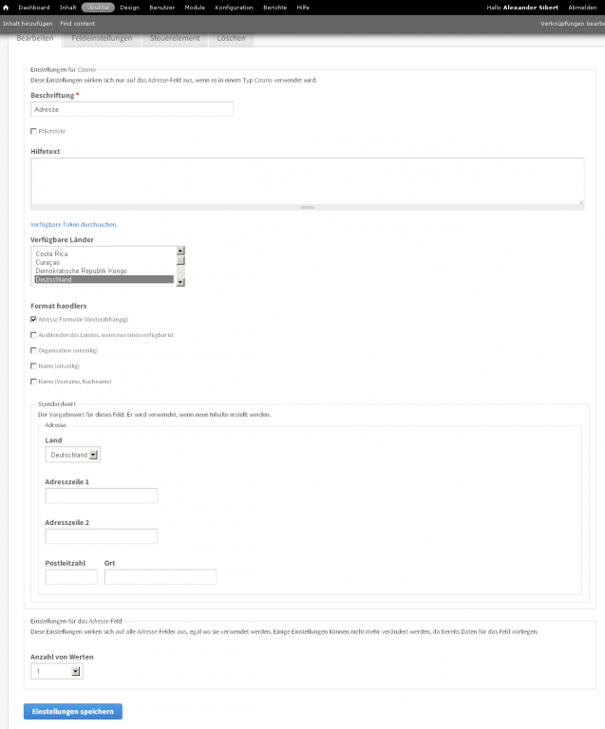
Task: Go to the Löschen tab
Action: click(x=231, y=38)
